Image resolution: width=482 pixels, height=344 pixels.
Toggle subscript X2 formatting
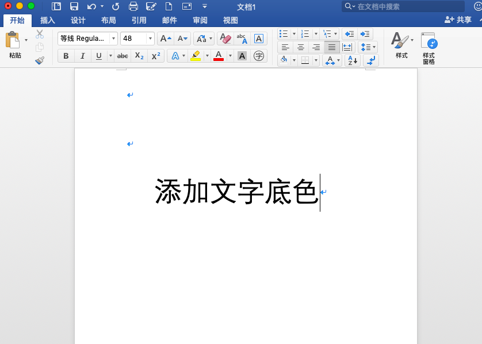139,56
